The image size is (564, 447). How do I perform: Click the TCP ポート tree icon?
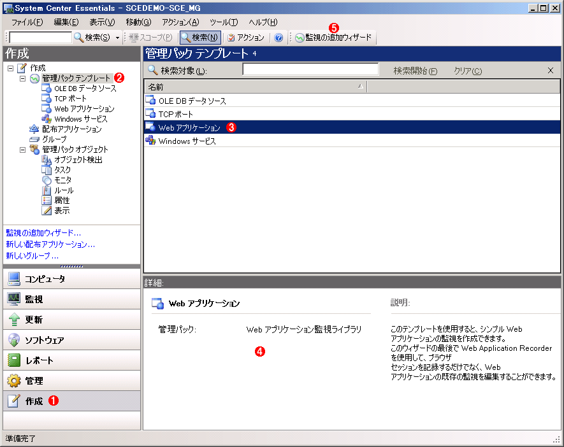click(47, 98)
